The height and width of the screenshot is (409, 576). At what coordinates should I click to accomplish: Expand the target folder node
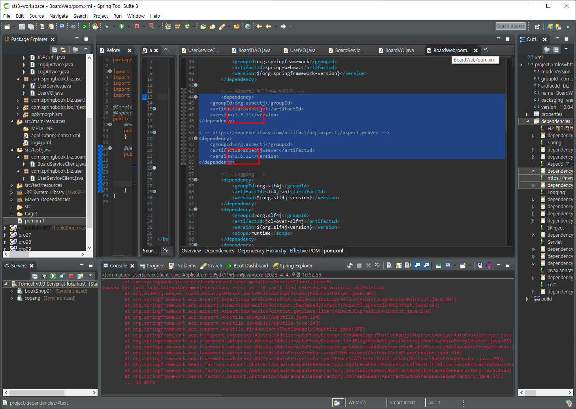click(12, 214)
